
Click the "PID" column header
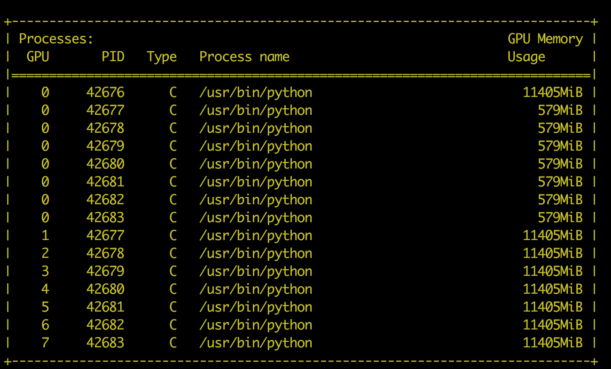(113, 57)
